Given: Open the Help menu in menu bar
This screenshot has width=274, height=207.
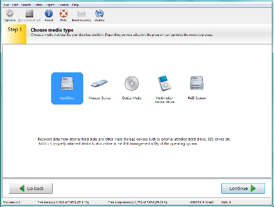Looking at the screenshot, I should [x=75, y=5].
